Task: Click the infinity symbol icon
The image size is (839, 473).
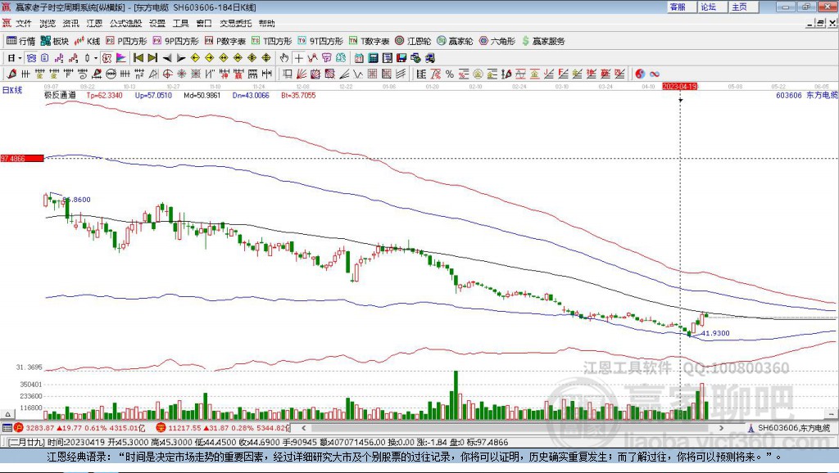Action: pos(655,74)
